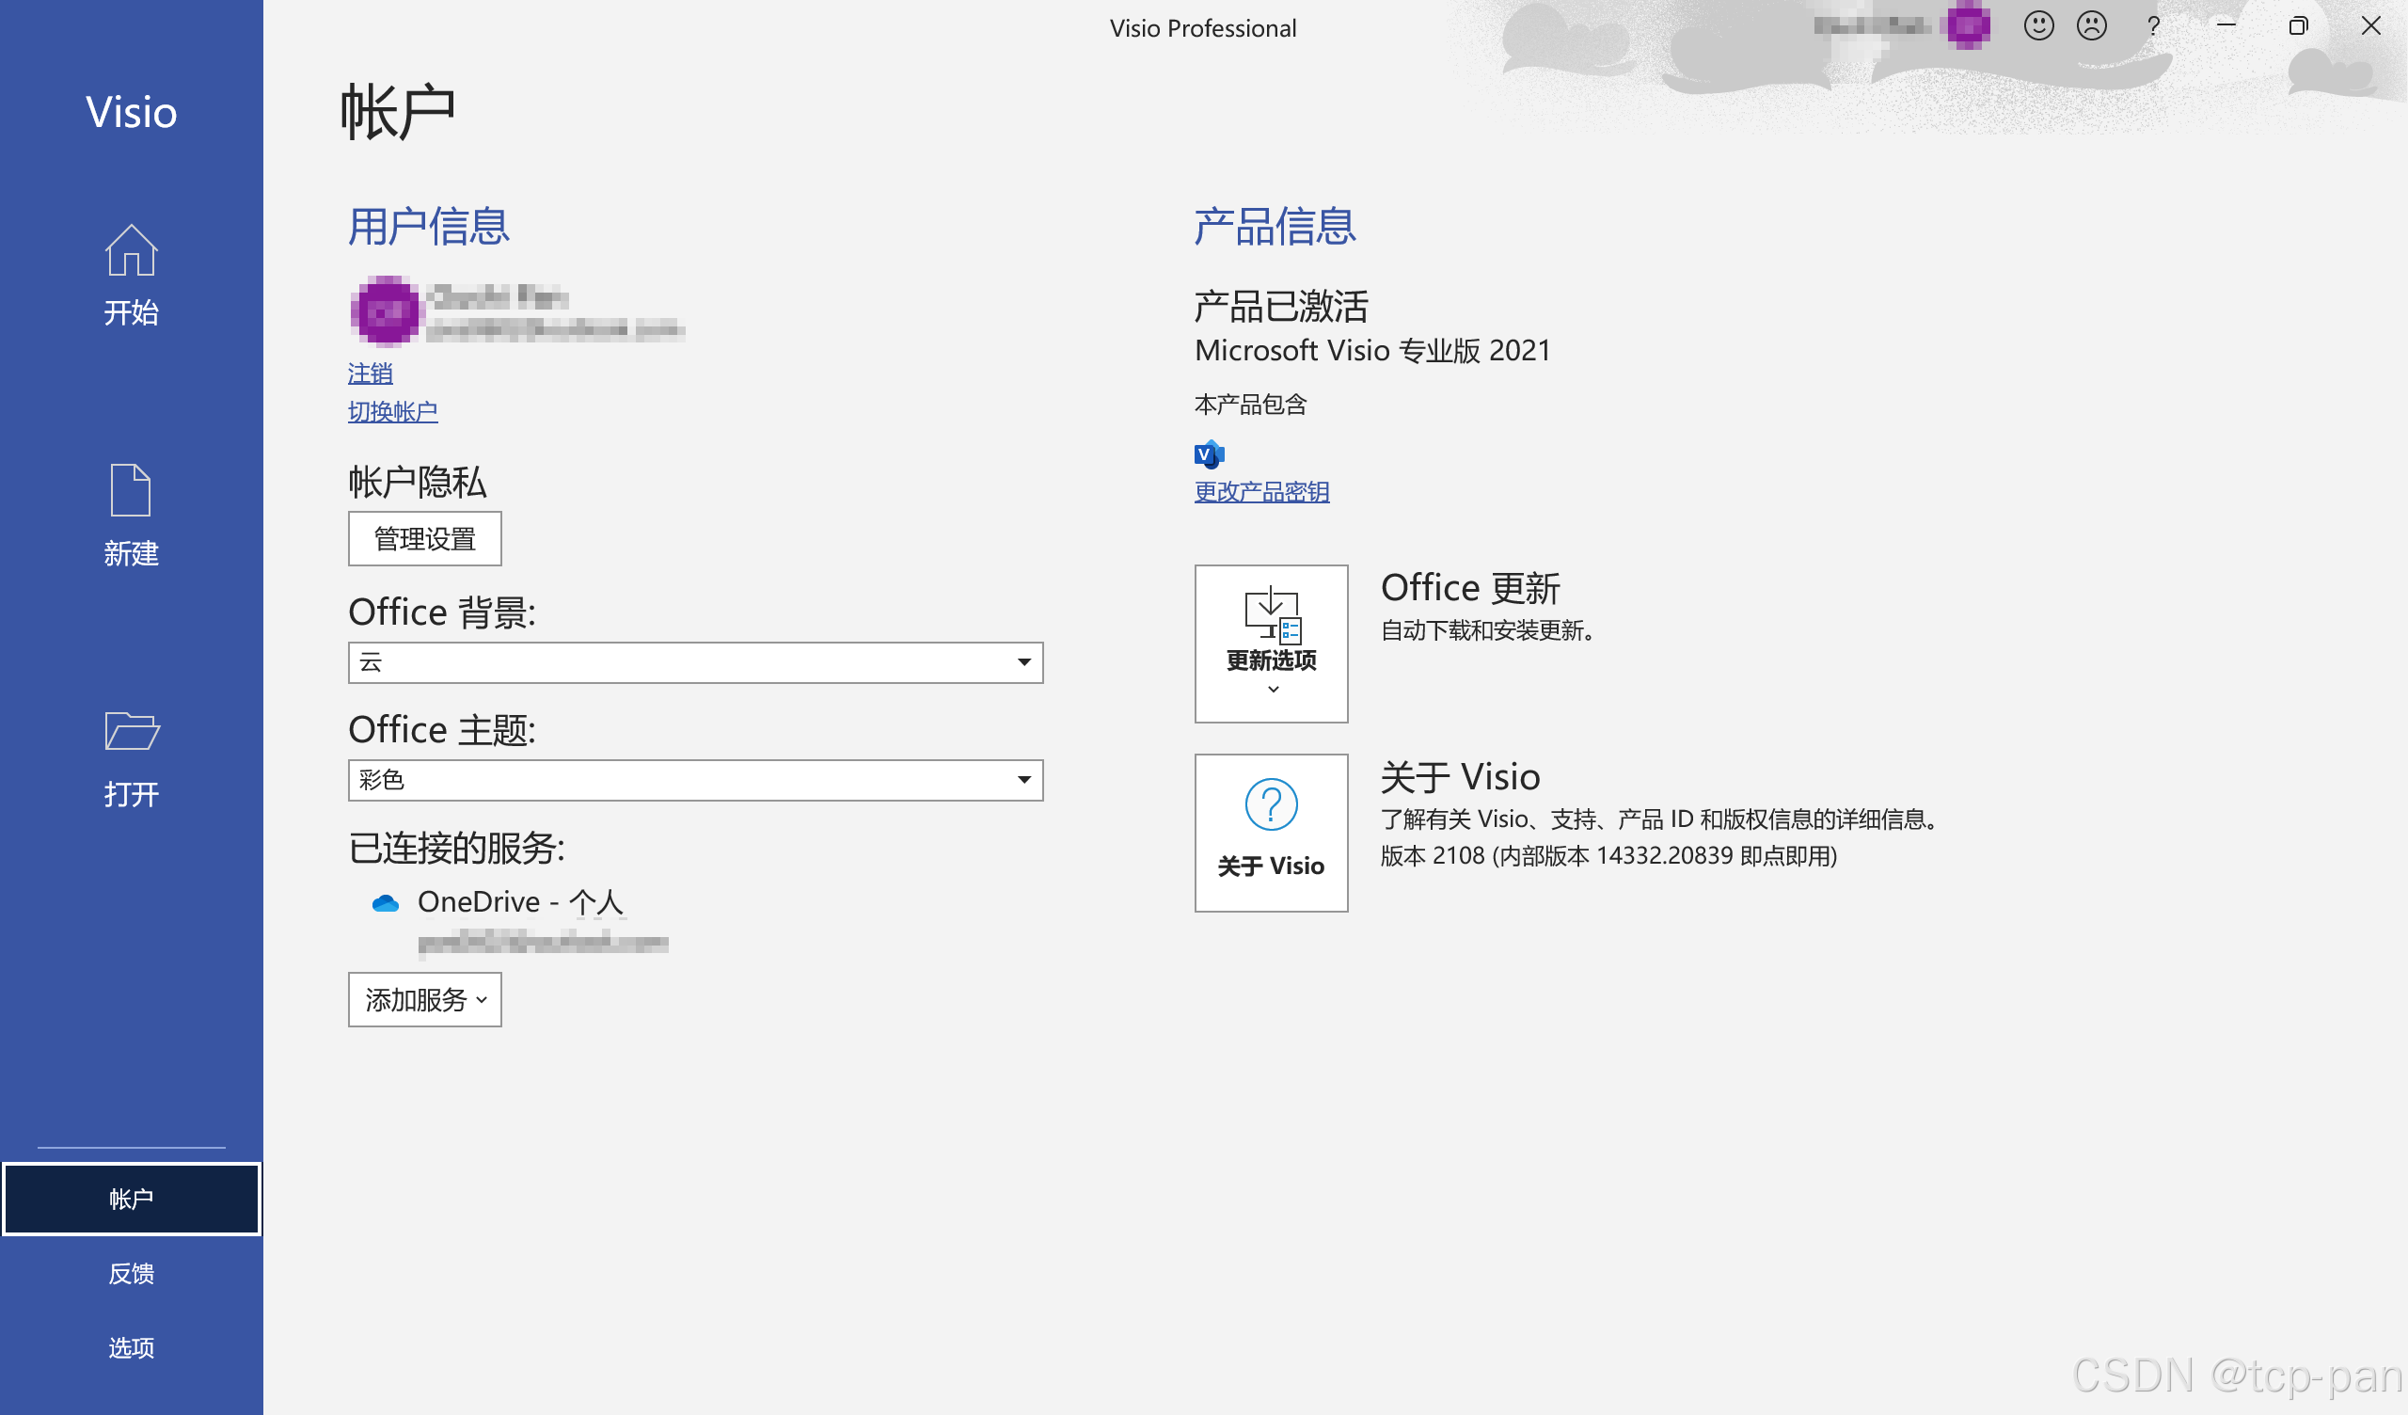The width and height of the screenshot is (2408, 1415).
Task: Expand the 添加服务 dropdown button
Action: [424, 1000]
